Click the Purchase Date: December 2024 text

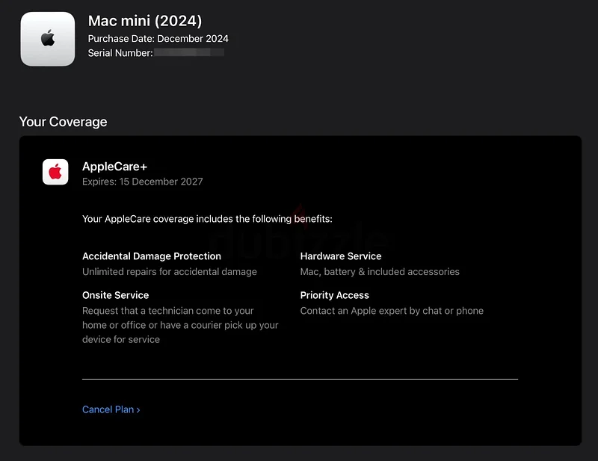tap(158, 39)
